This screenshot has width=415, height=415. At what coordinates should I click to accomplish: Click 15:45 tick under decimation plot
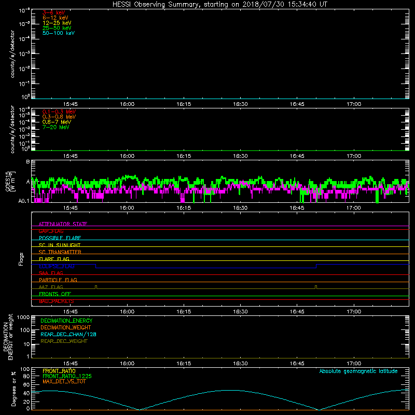click(x=71, y=364)
